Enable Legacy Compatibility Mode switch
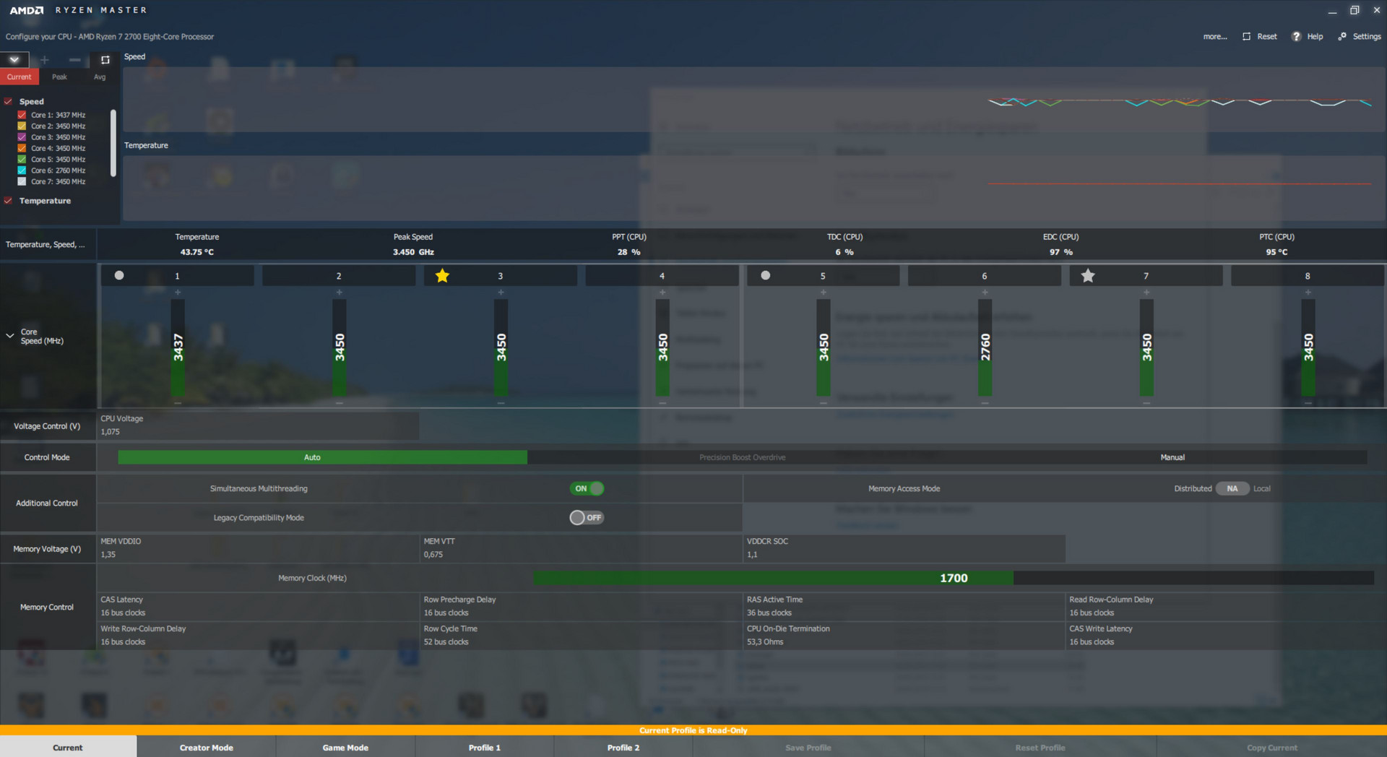 [587, 517]
